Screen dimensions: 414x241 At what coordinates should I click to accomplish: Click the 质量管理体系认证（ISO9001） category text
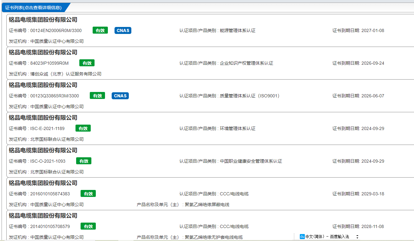pyautogui.click(x=250, y=96)
